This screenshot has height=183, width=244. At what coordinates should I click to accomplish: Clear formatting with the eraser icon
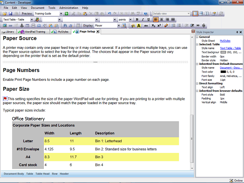coord(166,26)
